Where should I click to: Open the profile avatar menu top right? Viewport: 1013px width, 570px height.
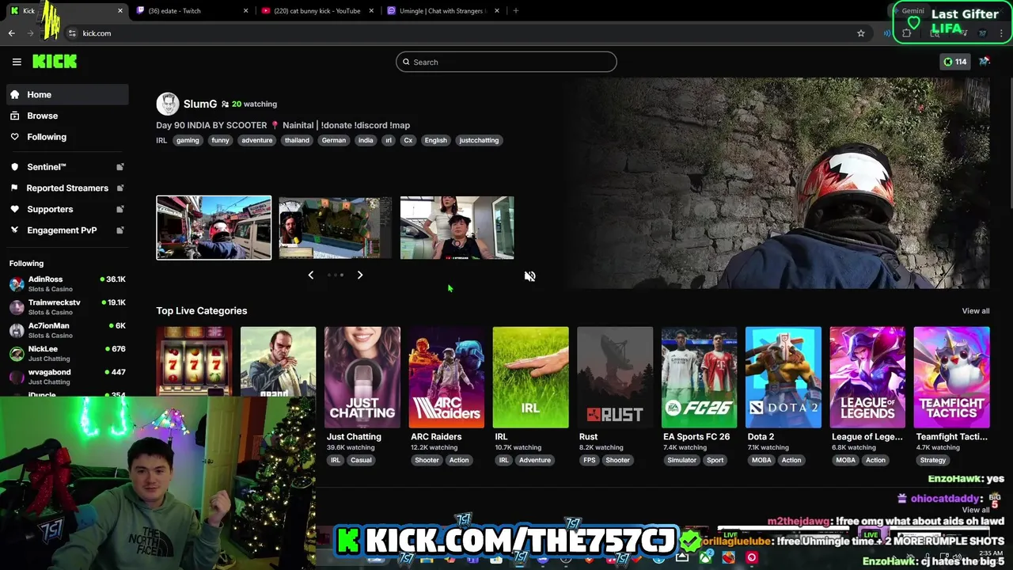985,62
